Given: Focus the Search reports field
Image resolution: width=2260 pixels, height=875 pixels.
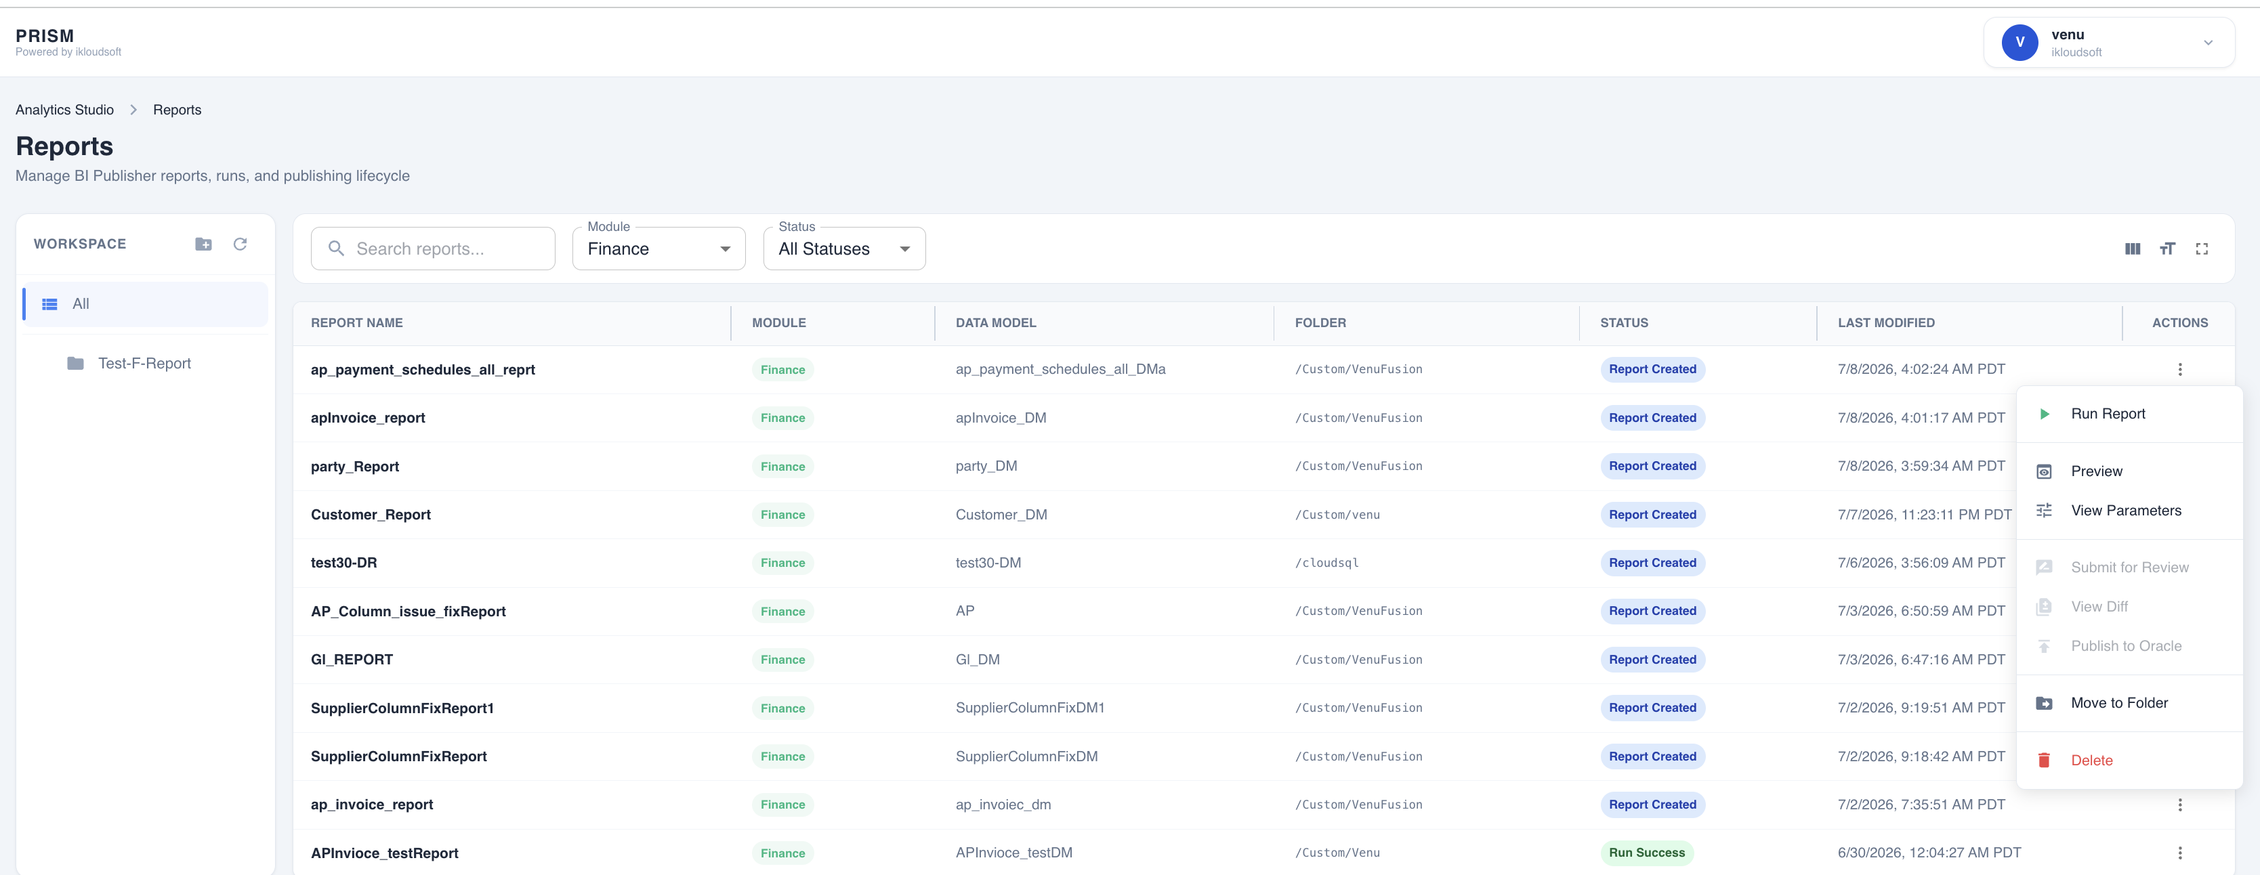Looking at the screenshot, I should coord(432,249).
